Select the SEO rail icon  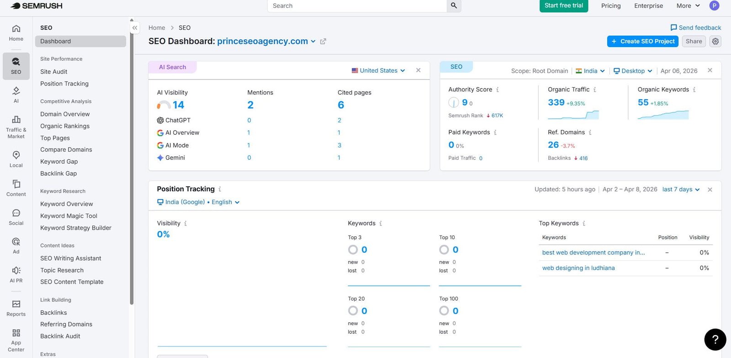pyautogui.click(x=16, y=66)
